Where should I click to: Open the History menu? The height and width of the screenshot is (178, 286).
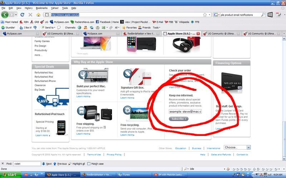point(29,8)
